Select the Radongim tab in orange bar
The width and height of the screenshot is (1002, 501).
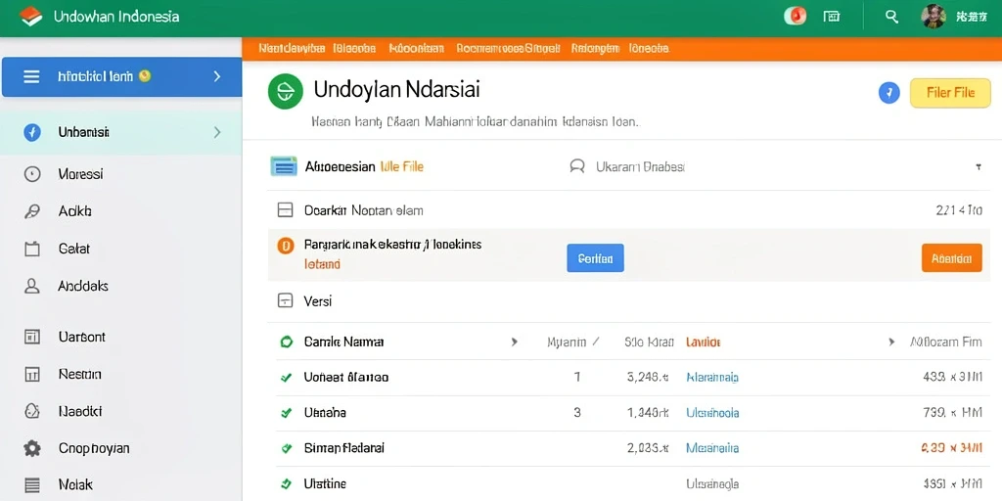tap(595, 48)
